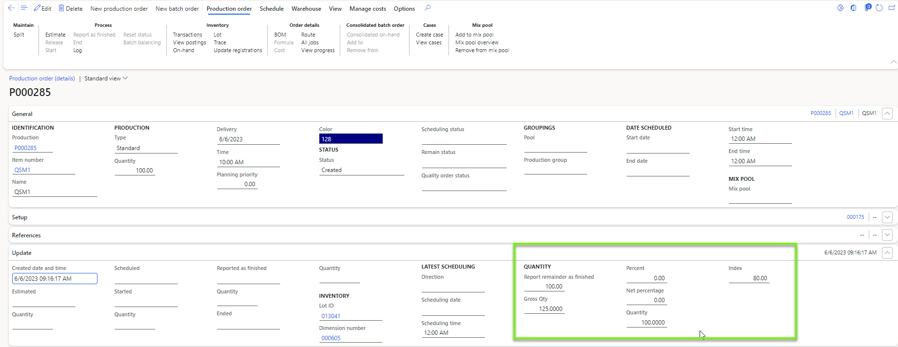Open the form in a new window
The width and height of the screenshot is (898, 347).
tap(892, 8)
